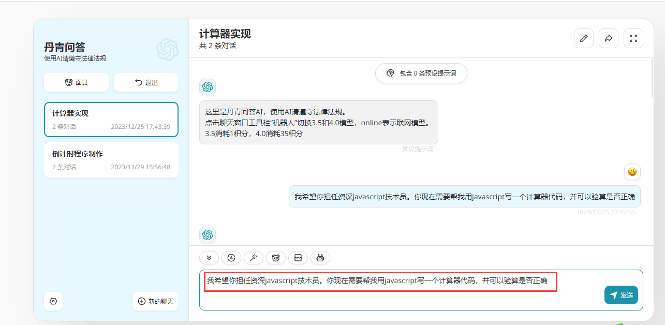The width and height of the screenshot is (665, 325).
Task: Click the smiley user avatar icon
Action: tap(632, 171)
